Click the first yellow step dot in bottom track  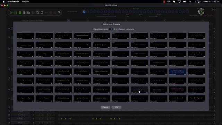(62, 119)
